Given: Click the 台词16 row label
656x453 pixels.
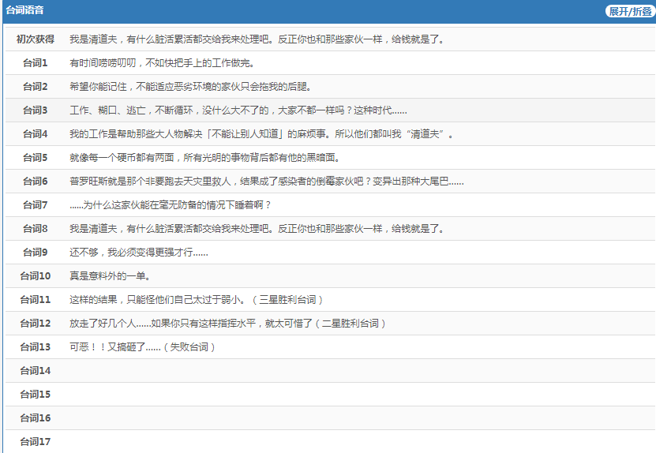Looking at the screenshot, I should tap(36, 418).
